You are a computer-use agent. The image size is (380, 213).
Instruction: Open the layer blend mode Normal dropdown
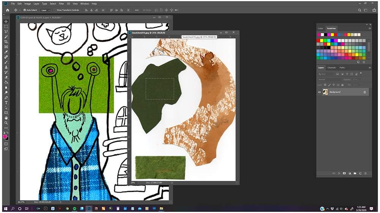coord(329,79)
